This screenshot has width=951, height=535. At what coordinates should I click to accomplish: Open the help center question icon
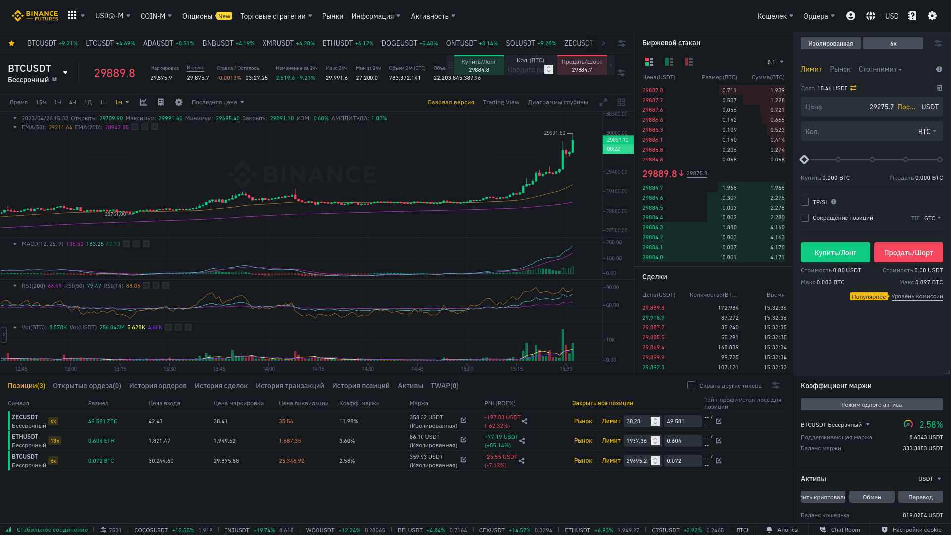pyautogui.click(x=912, y=16)
